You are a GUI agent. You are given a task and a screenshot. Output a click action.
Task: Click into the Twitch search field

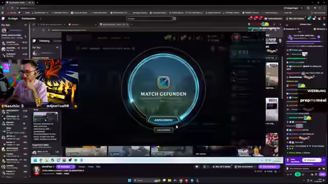click(149, 18)
